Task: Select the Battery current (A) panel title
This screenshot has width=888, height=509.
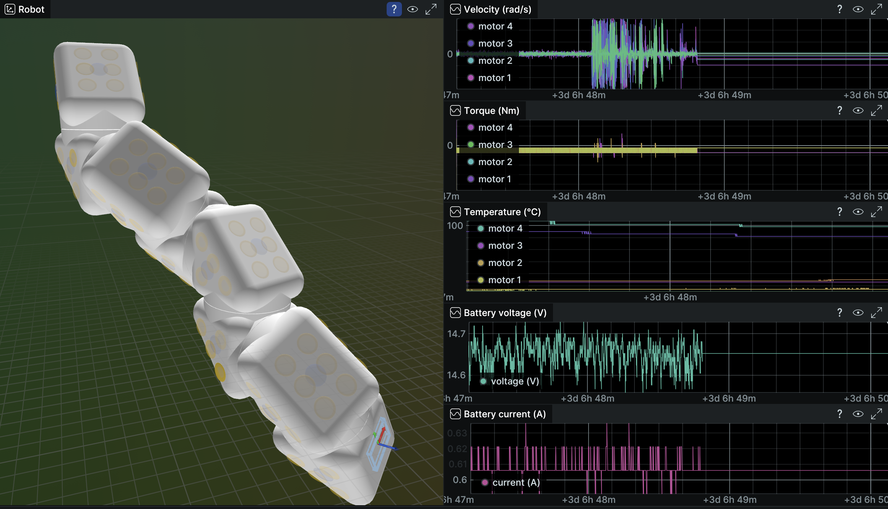Action: (x=505, y=414)
